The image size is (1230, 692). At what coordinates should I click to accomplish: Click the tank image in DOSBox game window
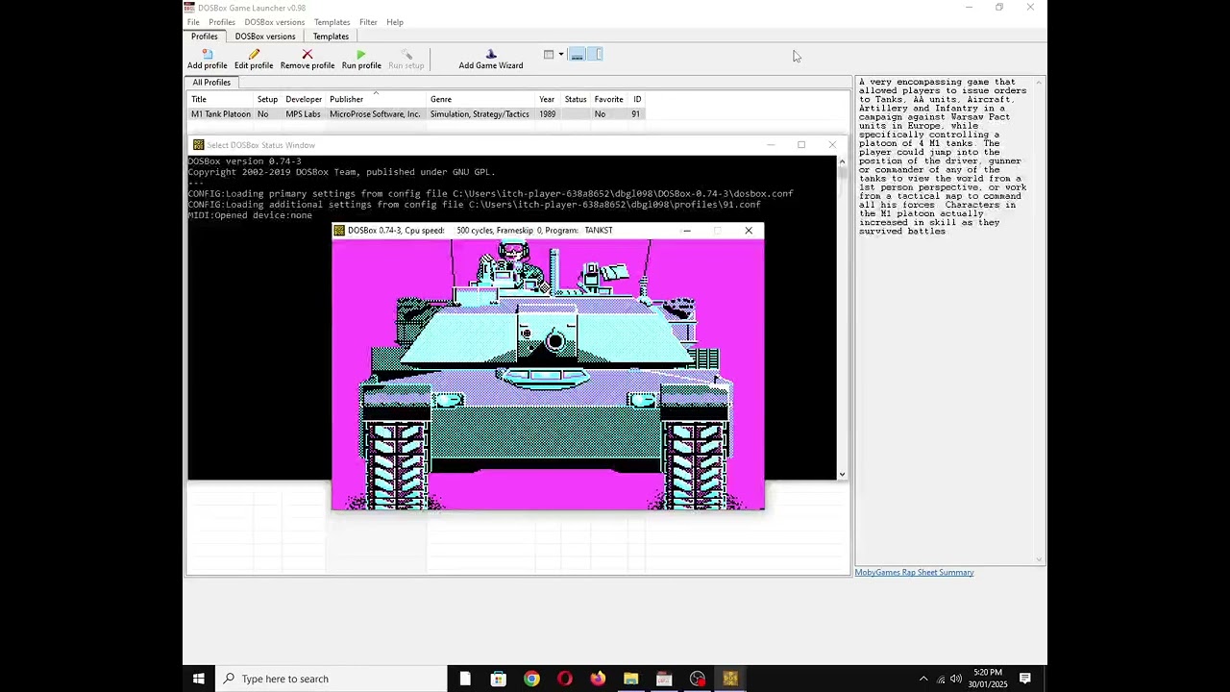click(x=548, y=375)
